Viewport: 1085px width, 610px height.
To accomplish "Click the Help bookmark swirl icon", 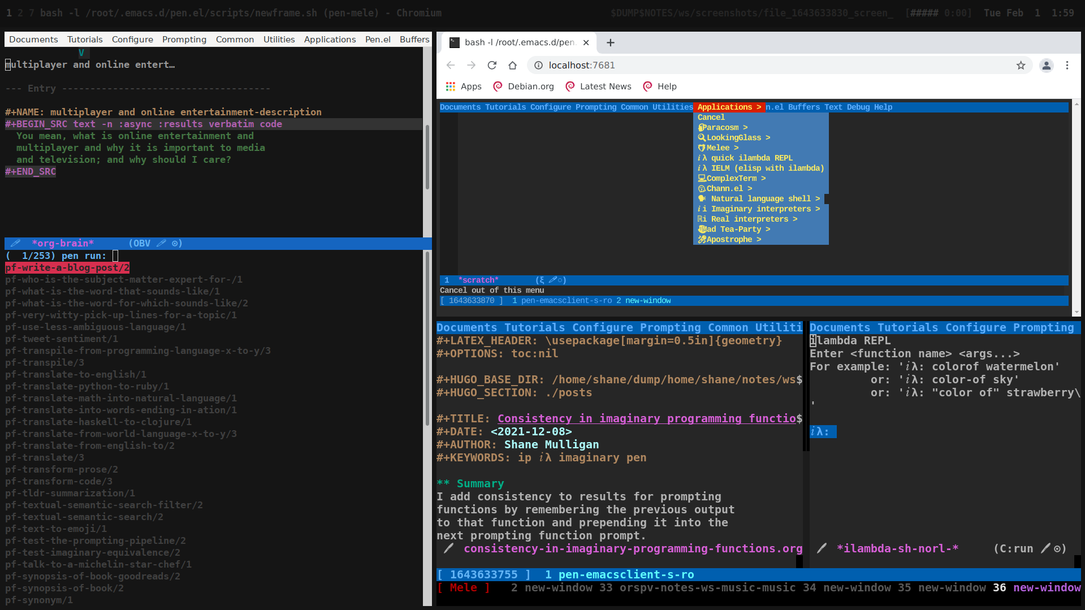I will pos(647,86).
